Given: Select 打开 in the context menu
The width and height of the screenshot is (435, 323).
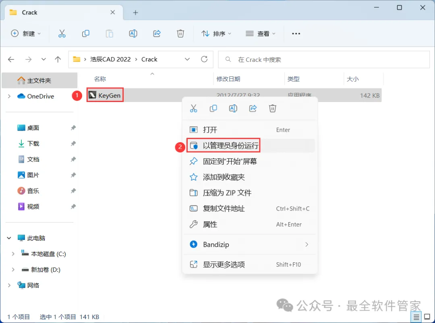Looking at the screenshot, I should pos(249,130).
